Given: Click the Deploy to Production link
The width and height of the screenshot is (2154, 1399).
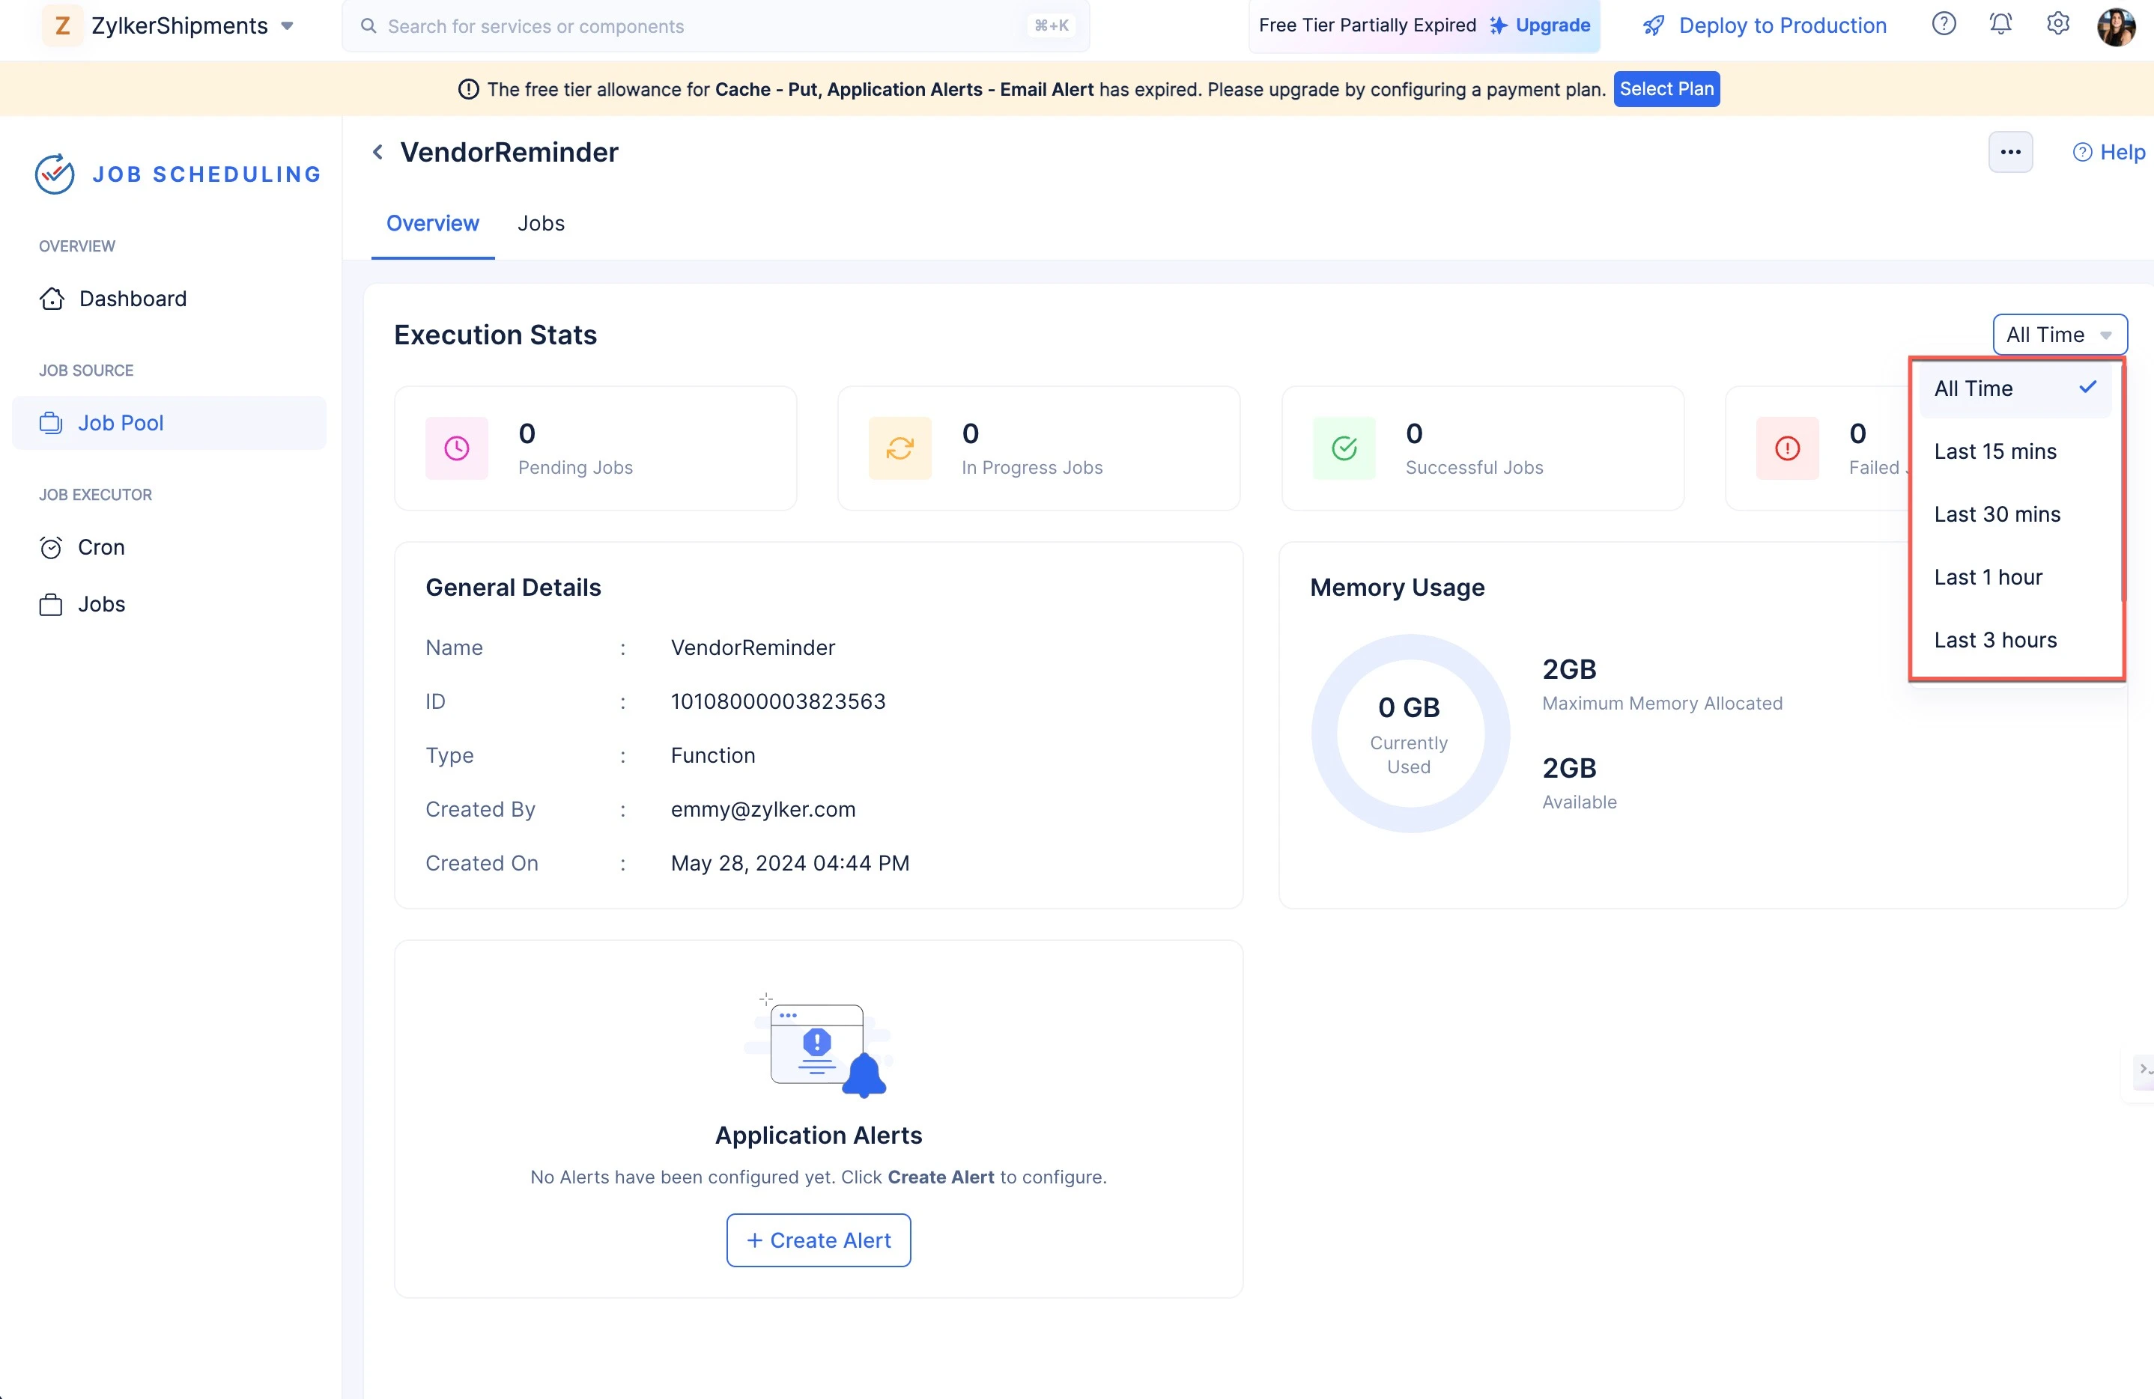Looking at the screenshot, I should click(x=1764, y=25).
